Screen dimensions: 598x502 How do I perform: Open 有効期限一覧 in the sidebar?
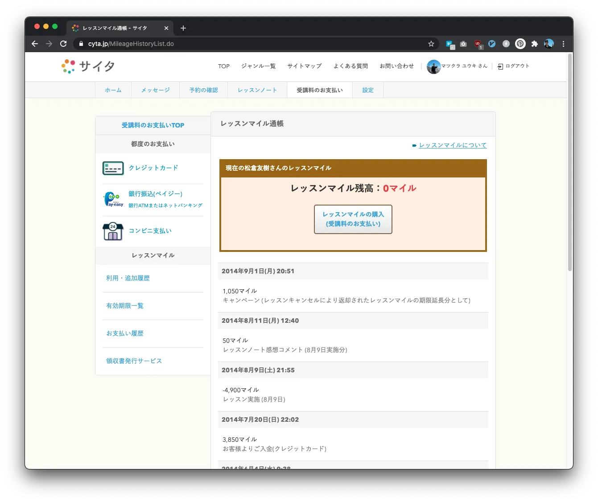click(x=125, y=306)
